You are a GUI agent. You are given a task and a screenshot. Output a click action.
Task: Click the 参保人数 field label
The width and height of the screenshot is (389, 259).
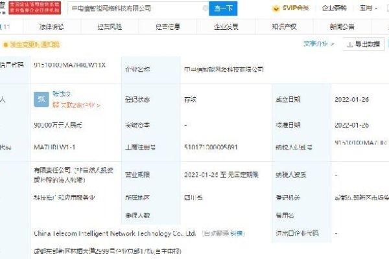[137, 216]
